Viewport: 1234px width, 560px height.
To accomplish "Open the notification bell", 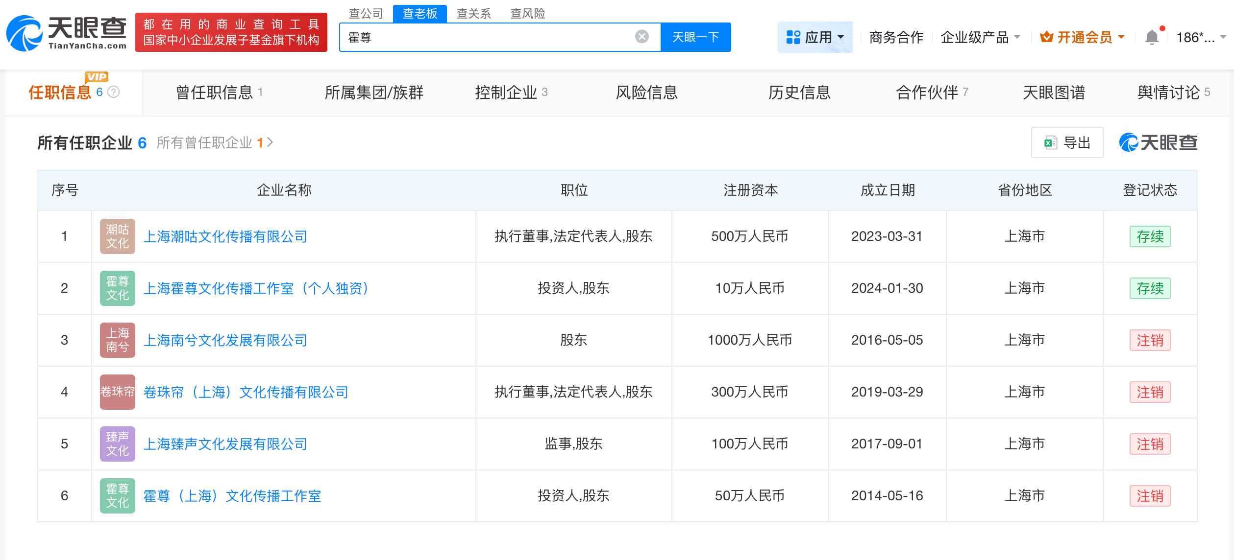I will (x=1153, y=37).
